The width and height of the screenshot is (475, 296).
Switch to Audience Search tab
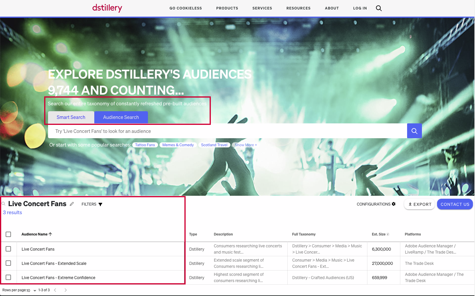click(121, 117)
